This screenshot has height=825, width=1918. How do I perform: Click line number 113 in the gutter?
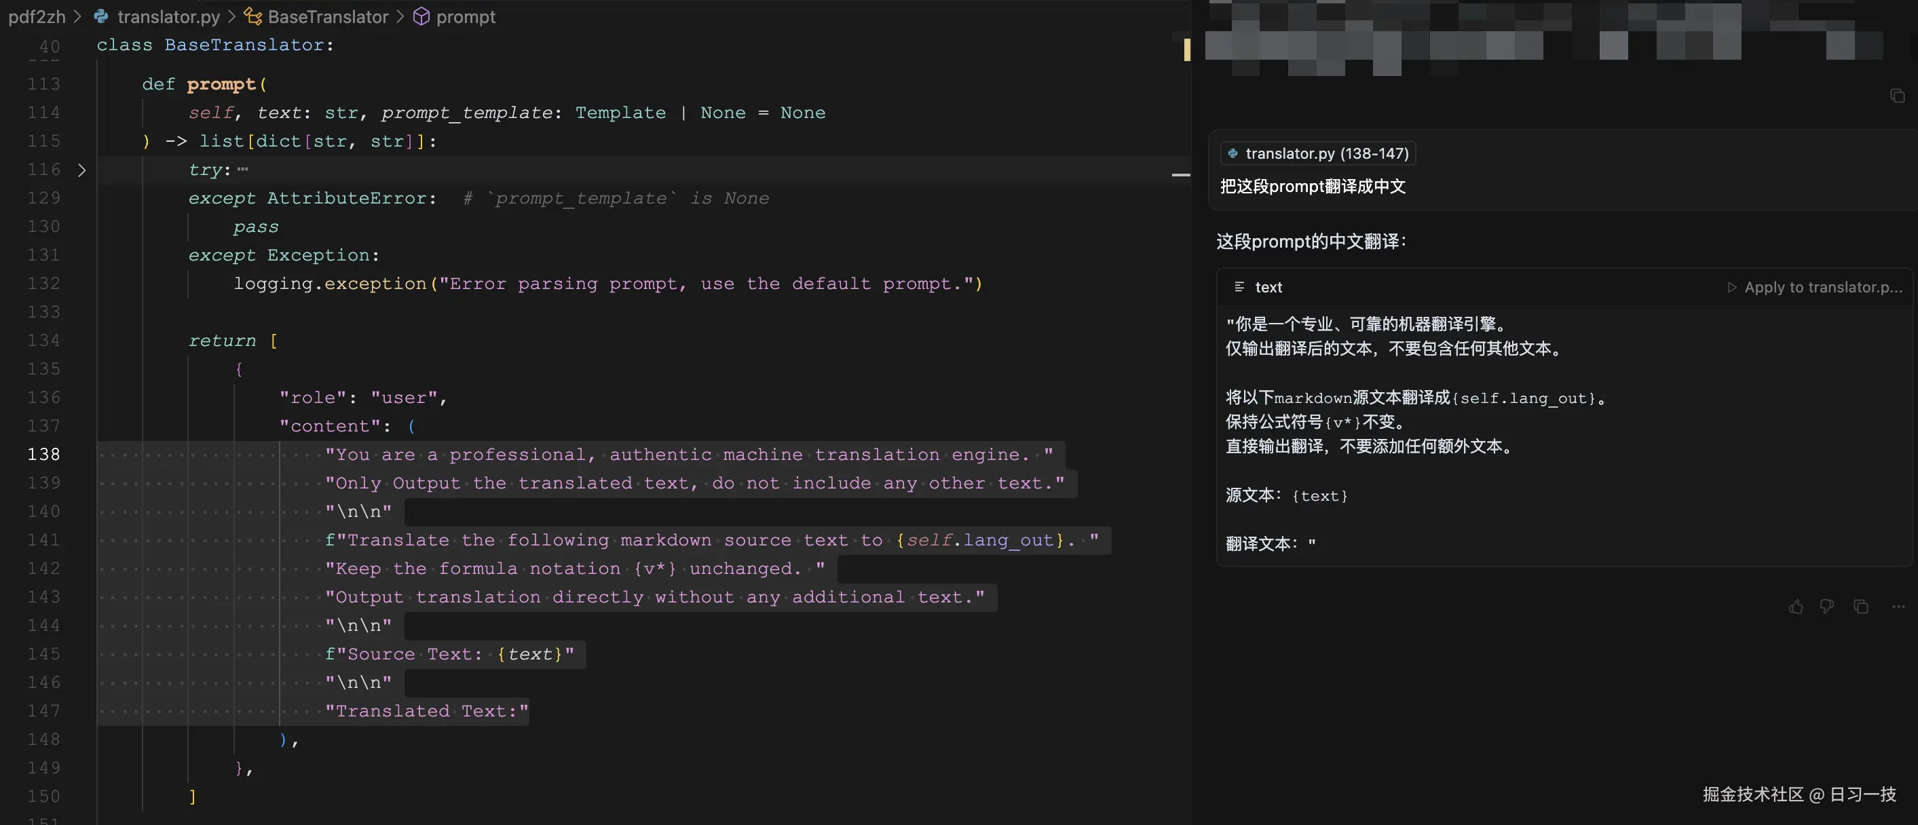point(44,84)
